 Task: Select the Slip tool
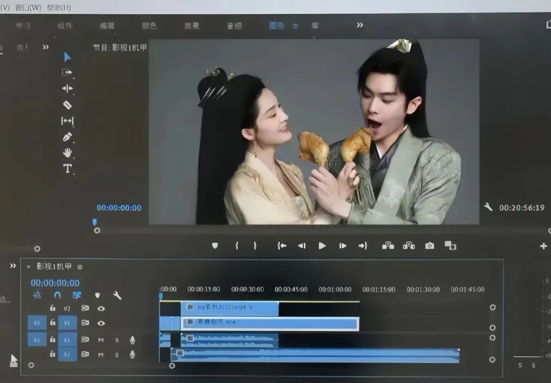tap(67, 121)
